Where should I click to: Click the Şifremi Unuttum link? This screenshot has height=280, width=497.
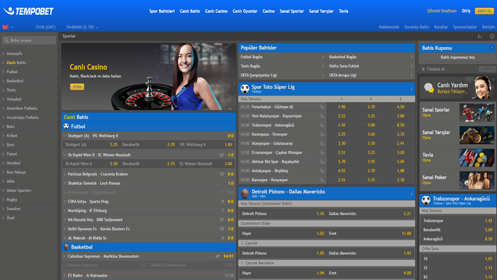coord(442,11)
